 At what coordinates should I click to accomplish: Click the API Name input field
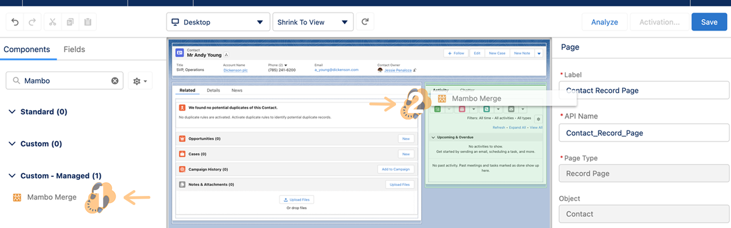tap(644, 133)
